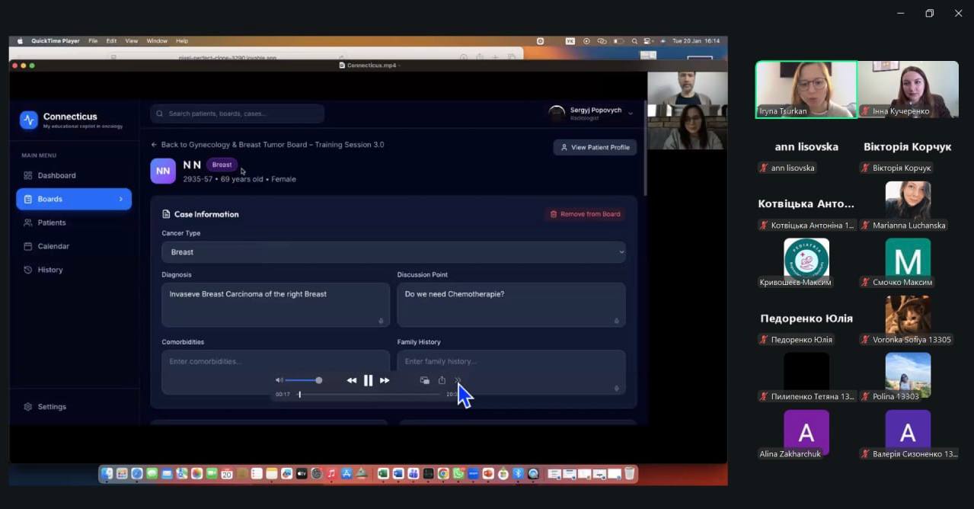The height and width of the screenshot is (509, 974).
Task: Click the fast-forward button in the player
Action: 385,380
